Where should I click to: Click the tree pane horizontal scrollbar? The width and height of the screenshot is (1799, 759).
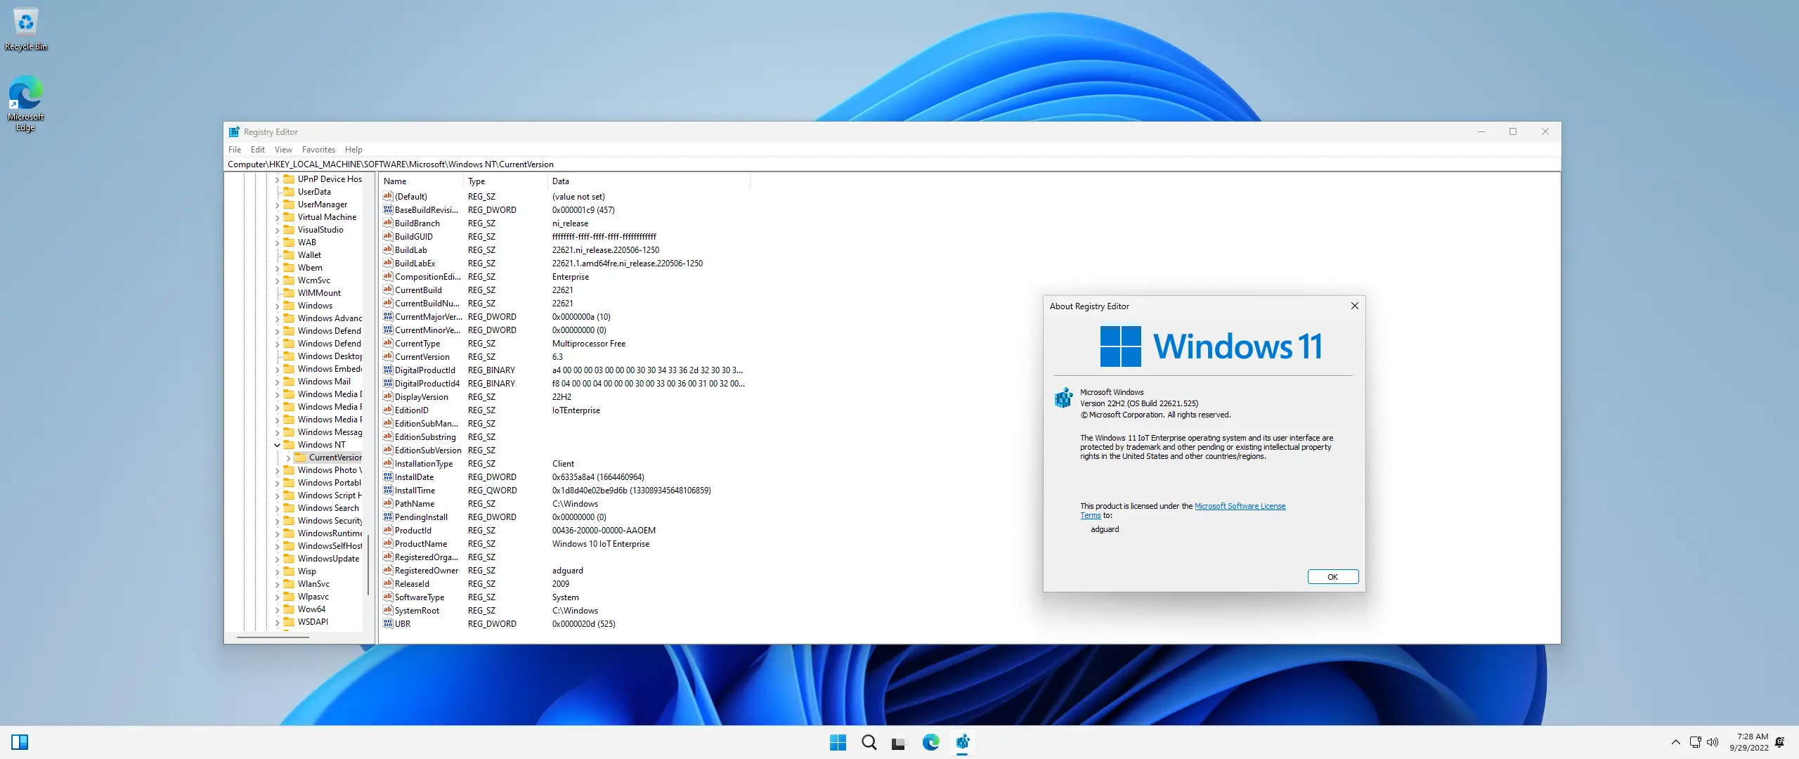273,637
